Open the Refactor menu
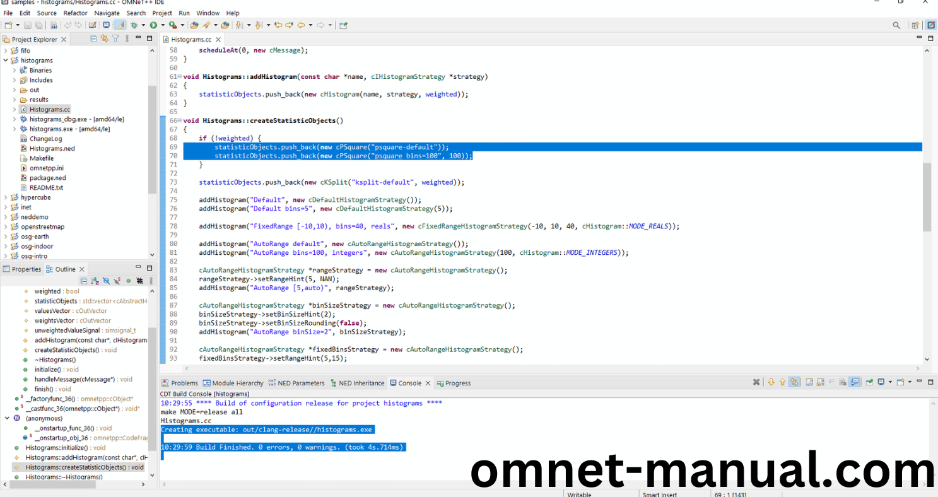The width and height of the screenshot is (938, 497). (75, 13)
